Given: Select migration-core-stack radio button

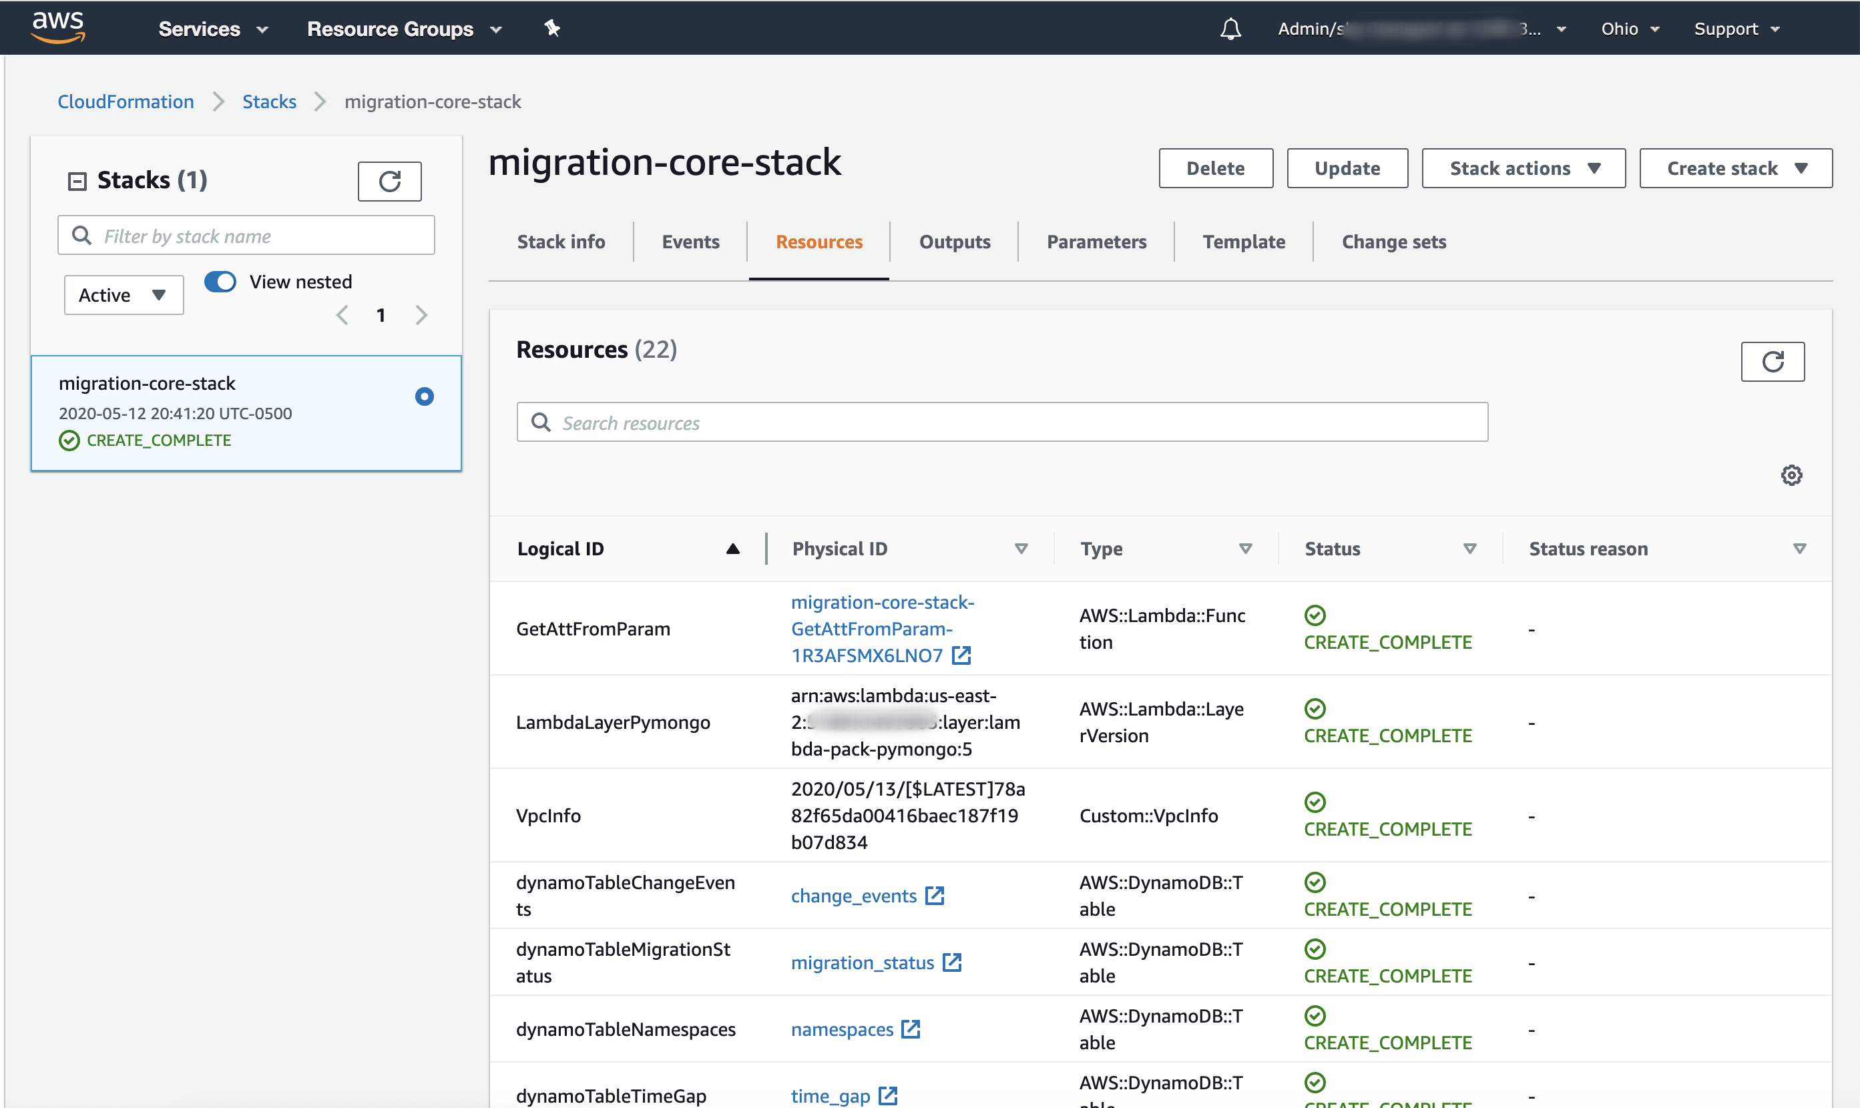Looking at the screenshot, I should point(424,396).
